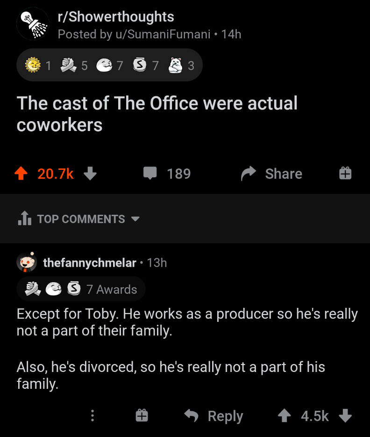370x437 pixels.
Task: Tap the Share arrow icon
Action: pyautogui.click(x=247, y=174)
